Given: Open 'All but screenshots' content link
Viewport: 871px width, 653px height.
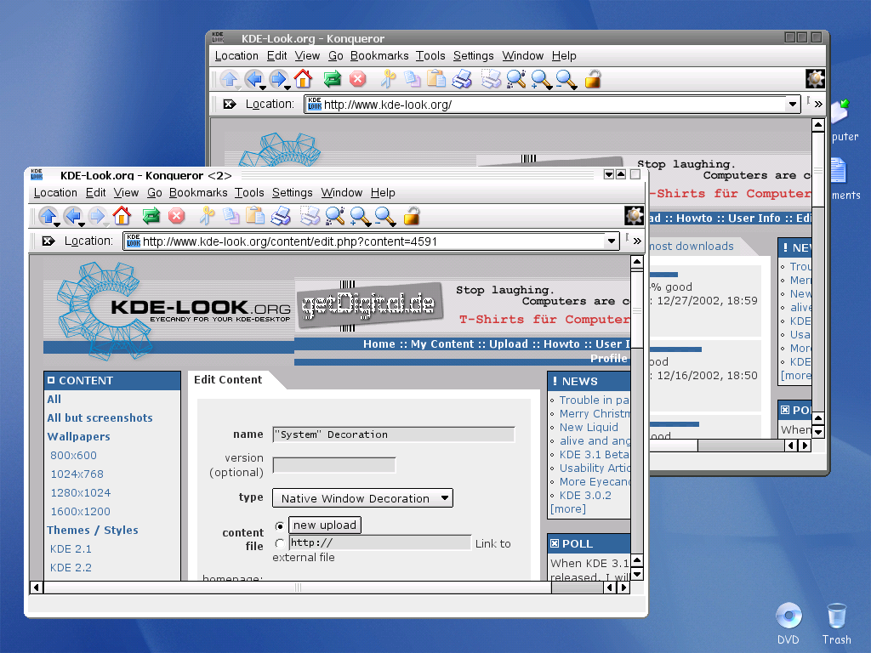Looking at the screenshot, I should (x=100, y=417).
